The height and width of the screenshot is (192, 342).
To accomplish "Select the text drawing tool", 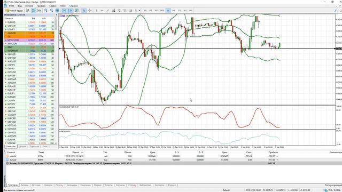I will tap(125, 11).
